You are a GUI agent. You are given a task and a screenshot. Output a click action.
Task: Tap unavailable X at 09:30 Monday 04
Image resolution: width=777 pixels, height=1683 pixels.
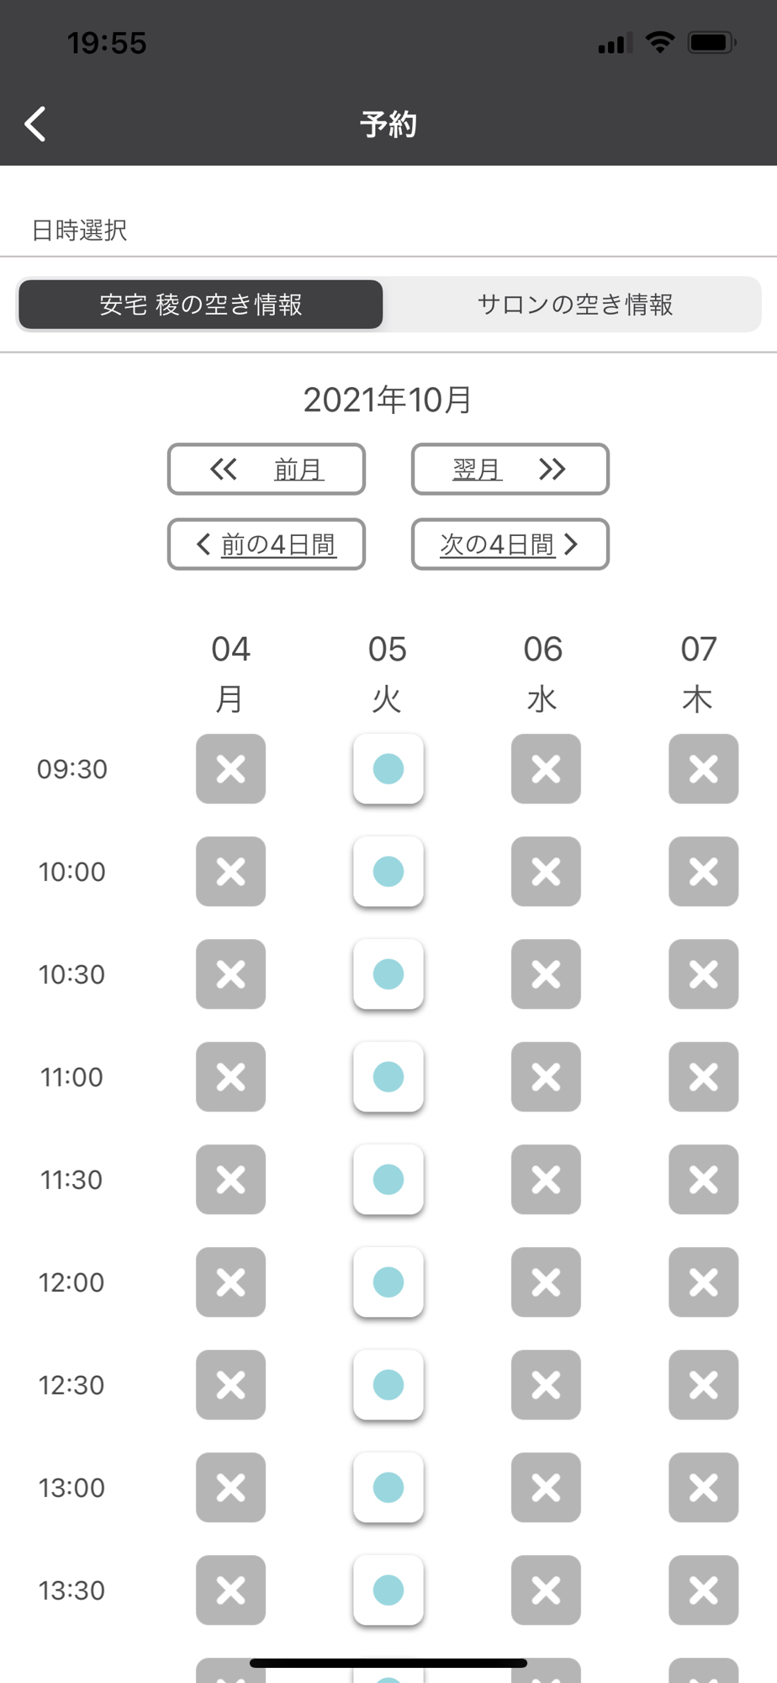230,768
